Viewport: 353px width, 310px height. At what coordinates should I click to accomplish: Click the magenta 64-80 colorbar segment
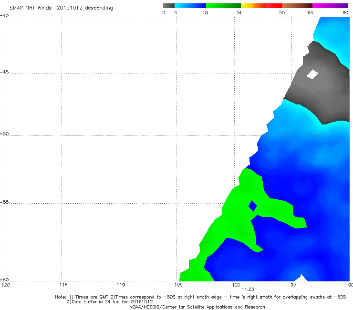[330, 6]
